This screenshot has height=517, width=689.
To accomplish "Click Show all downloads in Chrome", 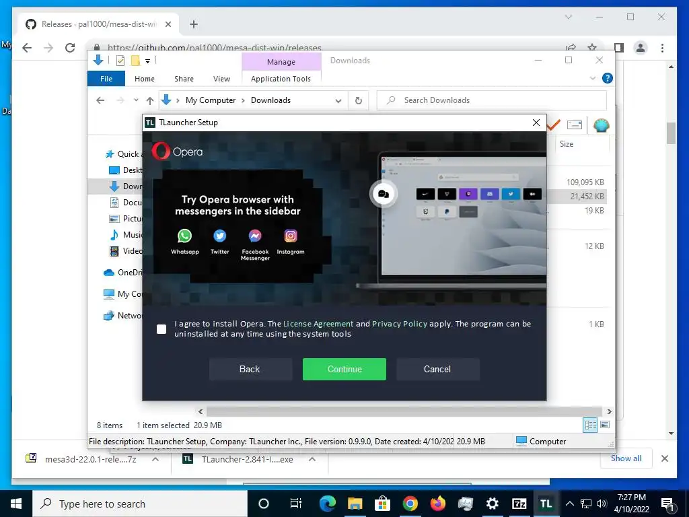I will coord(626,458).
